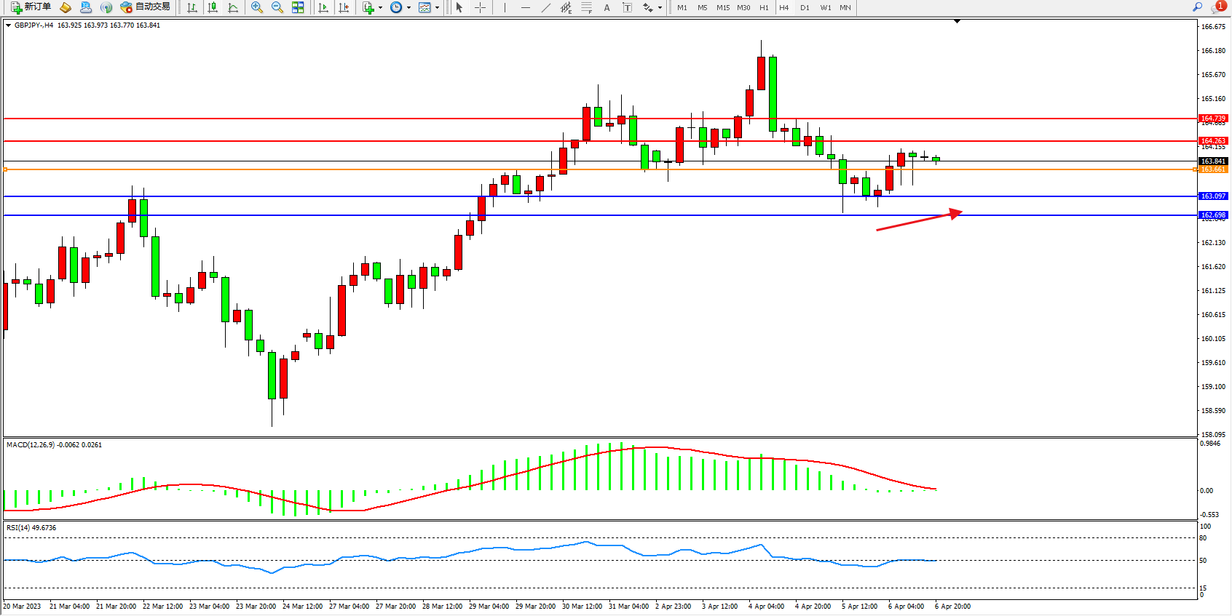Open the search magnifier at top right
Viewport: 1232px width, 616px height.
coord(1197,7)
